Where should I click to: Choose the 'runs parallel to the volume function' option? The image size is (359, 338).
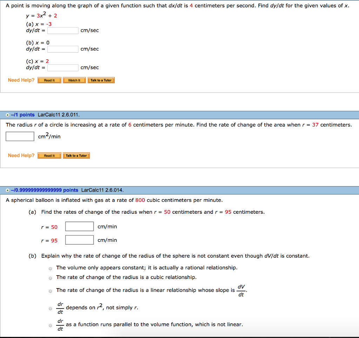click(50, 325)
